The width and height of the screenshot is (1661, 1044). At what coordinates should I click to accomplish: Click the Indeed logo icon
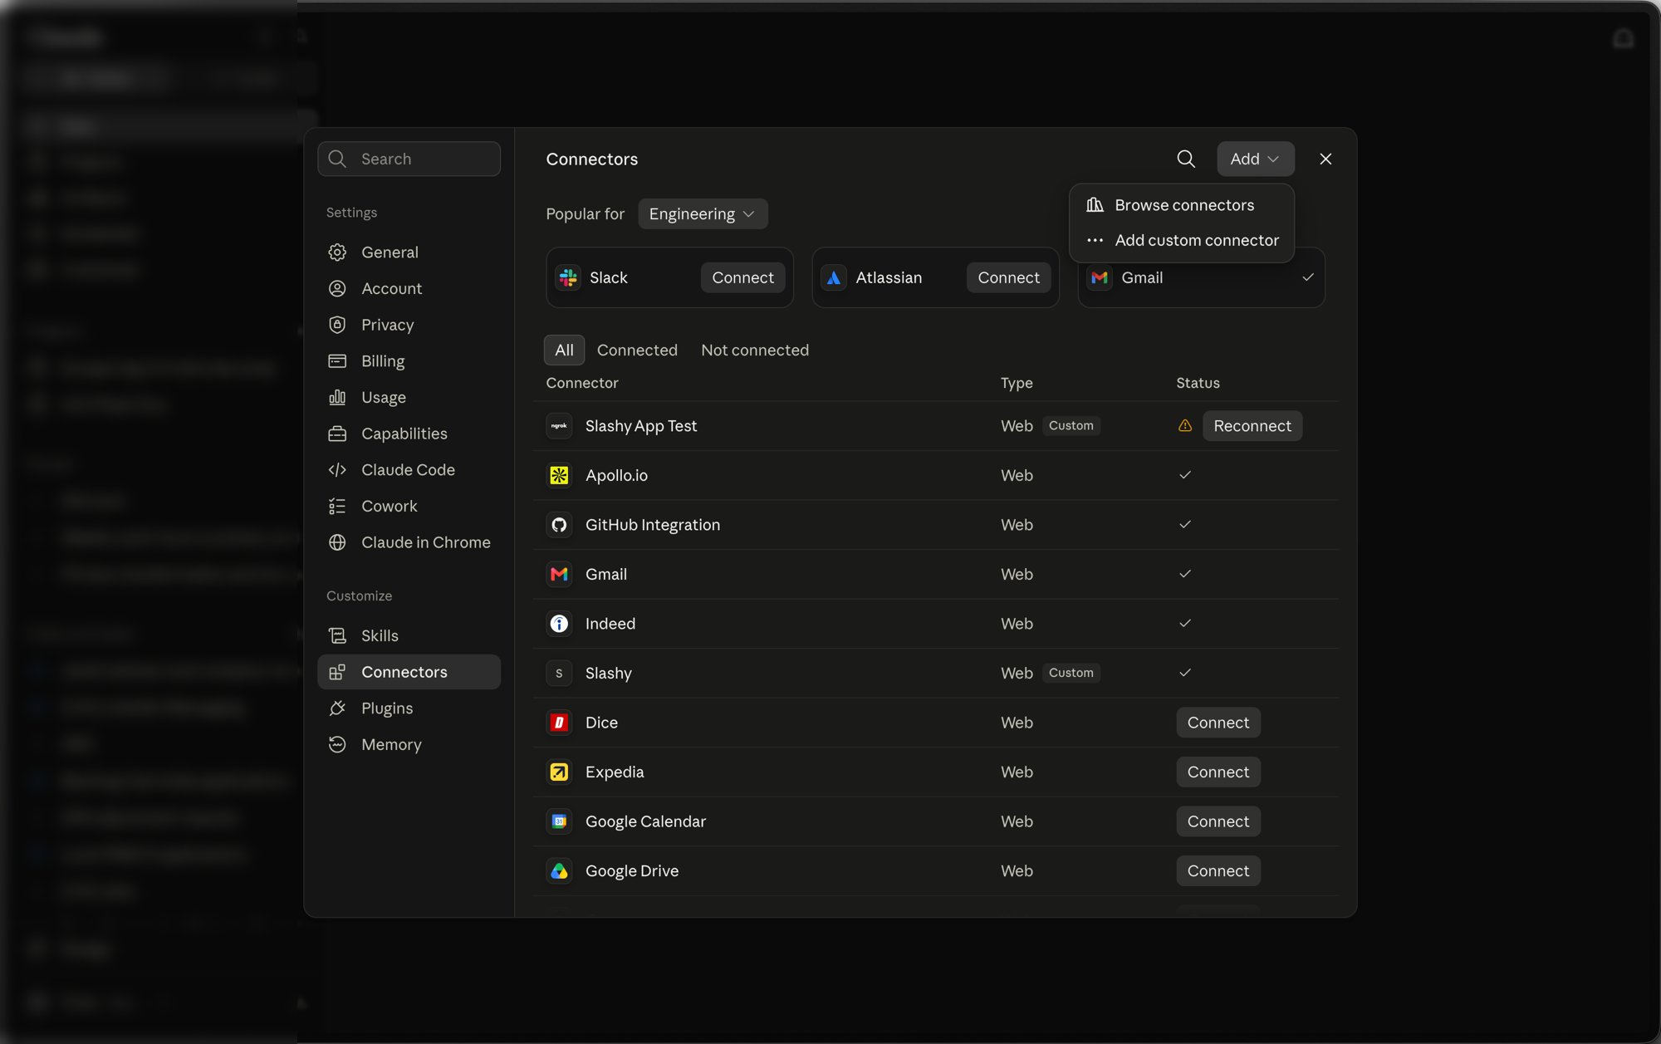click(x=559, y=623)
